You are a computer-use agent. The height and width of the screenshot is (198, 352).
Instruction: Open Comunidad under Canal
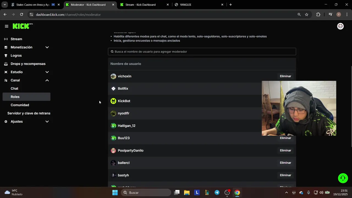[x=26, y=105]
